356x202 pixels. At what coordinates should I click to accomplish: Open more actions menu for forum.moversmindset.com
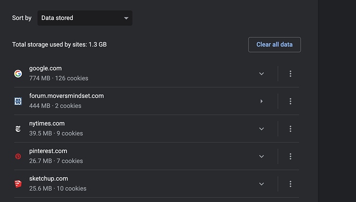click(x=290, y=101)
